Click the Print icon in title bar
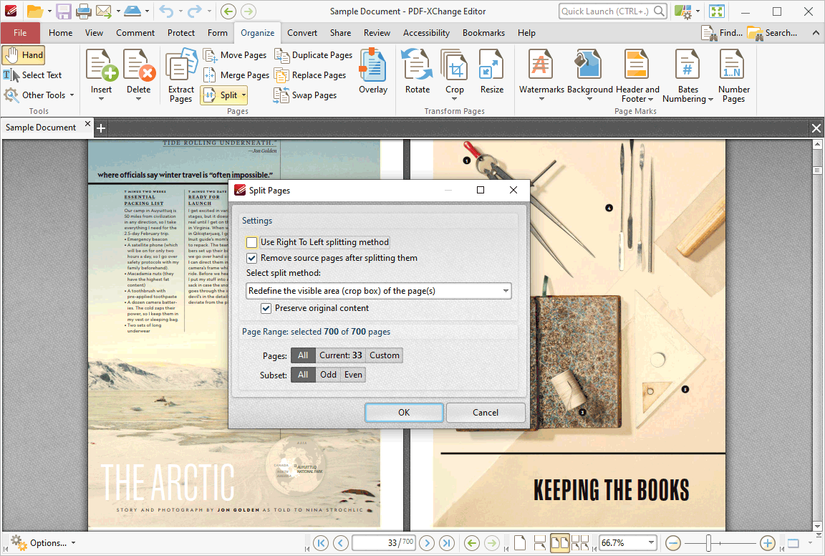The height and width of the screenshot is (556, 825). point(83,11)
